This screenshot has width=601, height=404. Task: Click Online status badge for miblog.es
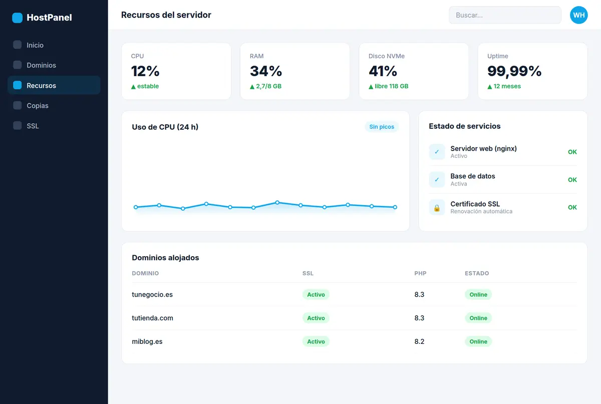478,342
